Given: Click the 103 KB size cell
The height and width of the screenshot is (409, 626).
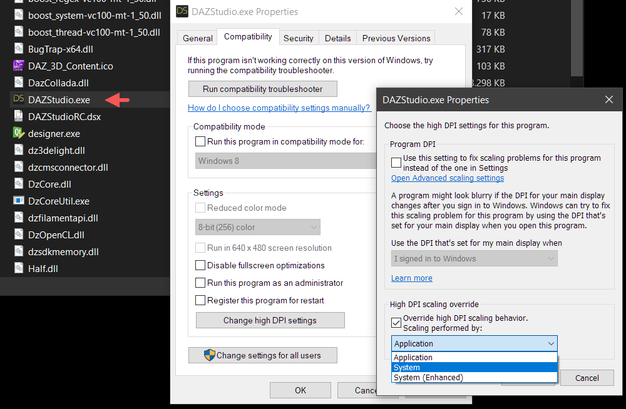Looking at the screenshot, I should pyautogui.click(x=490, y=66).
